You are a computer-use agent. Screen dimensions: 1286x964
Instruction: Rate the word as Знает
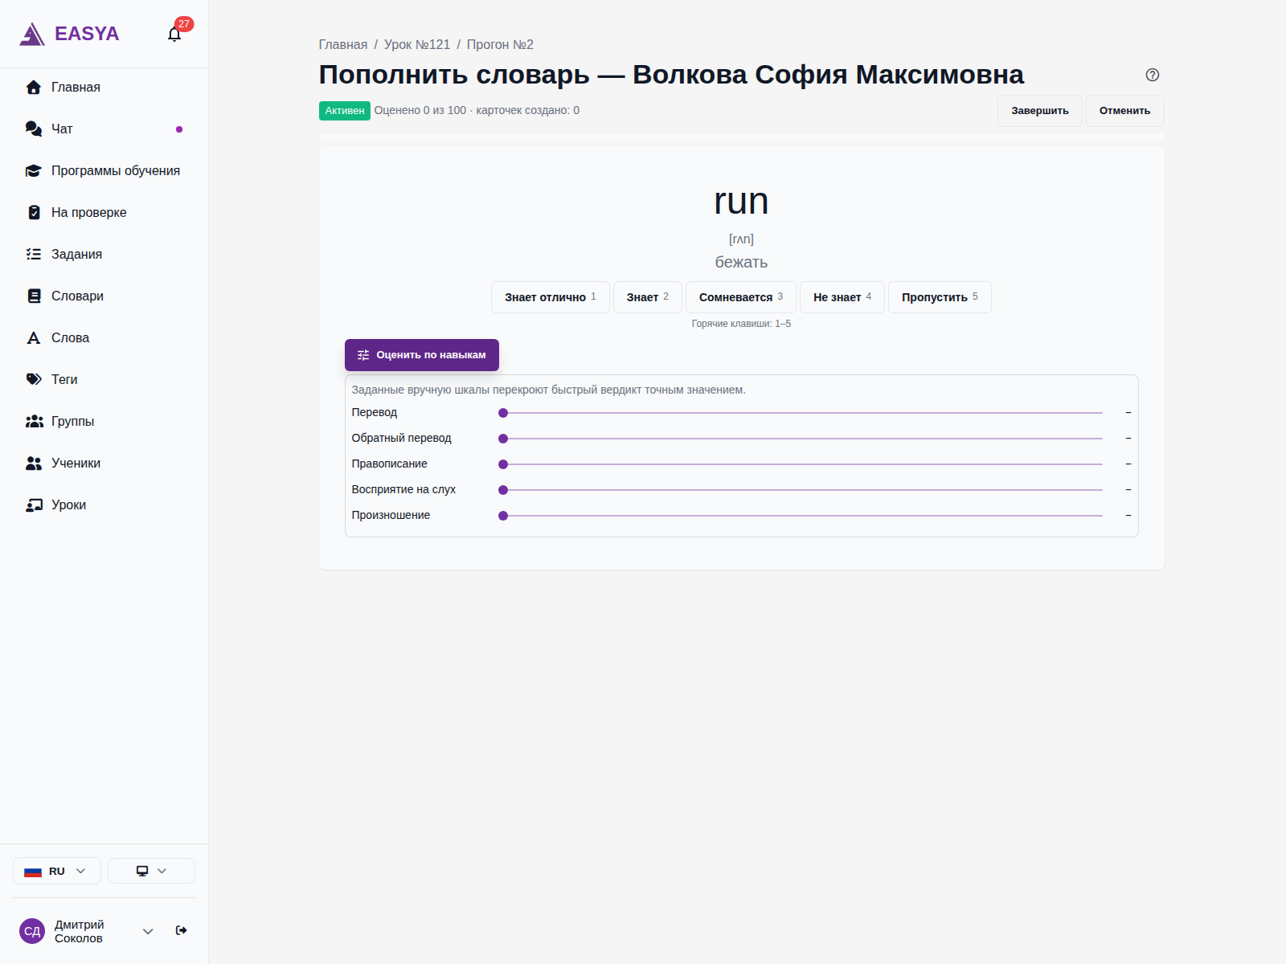(648, 297)
